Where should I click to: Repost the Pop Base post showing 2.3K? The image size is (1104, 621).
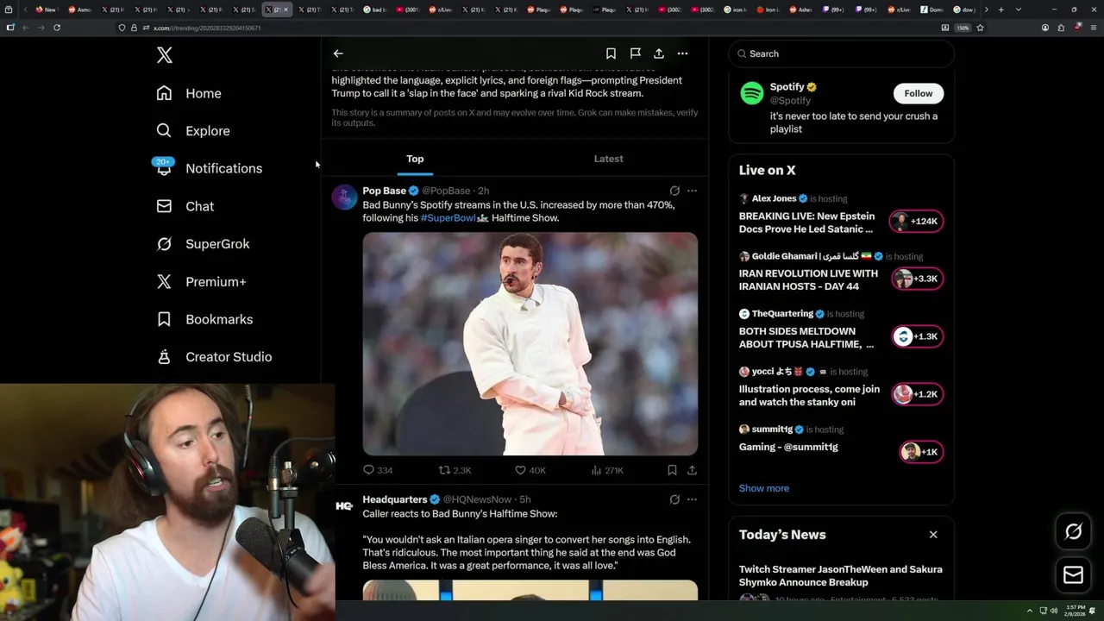click(455, 470)
